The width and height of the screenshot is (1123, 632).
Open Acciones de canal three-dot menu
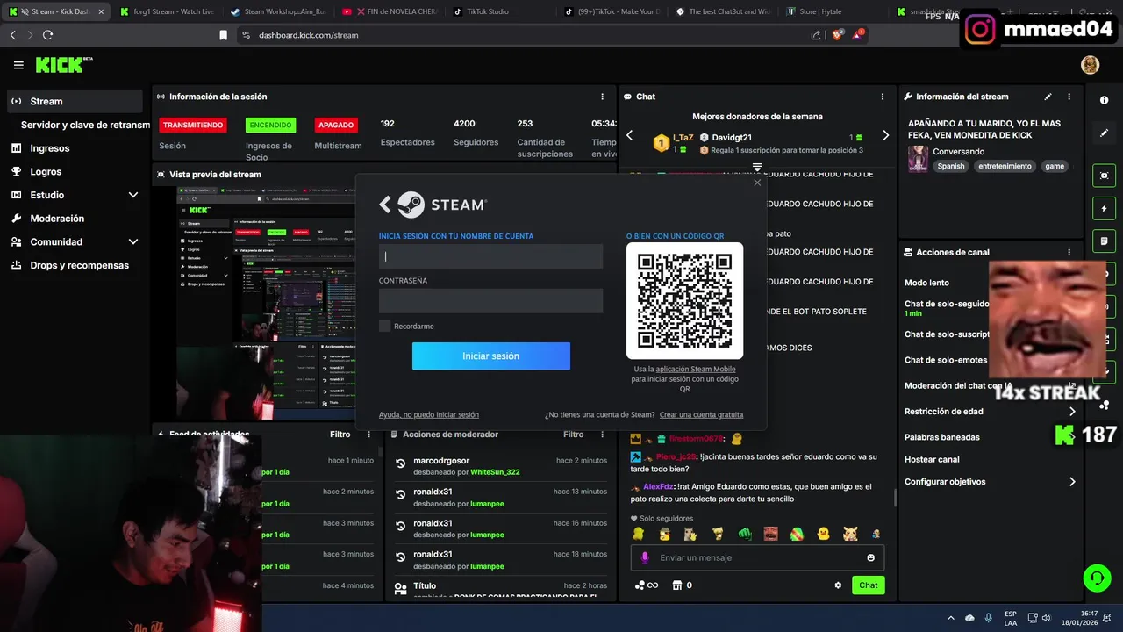pos(1069,252)
